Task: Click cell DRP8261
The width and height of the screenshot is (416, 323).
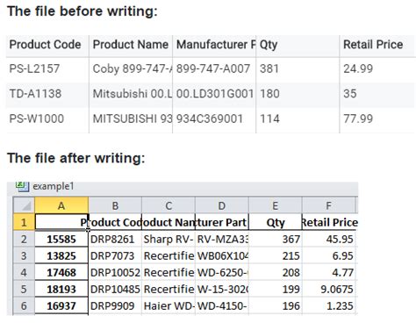Action: (115, 239)
